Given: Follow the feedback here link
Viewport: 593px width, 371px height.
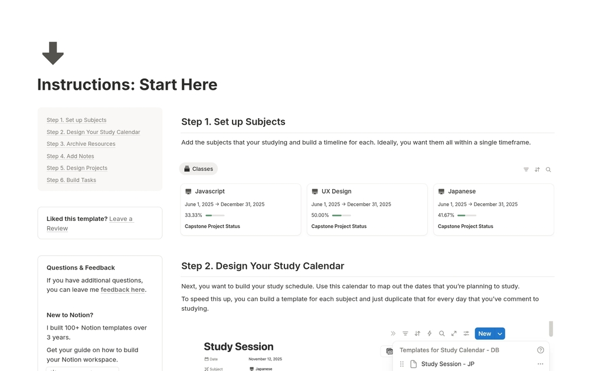Looking at the screenshot, I should (123, 289).
